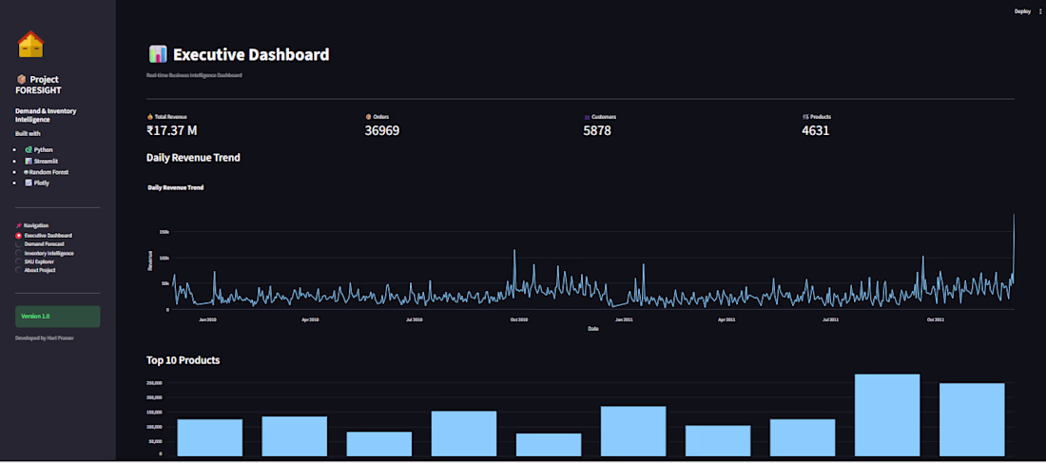Click the 36969 orders value

tap(382, 131)
